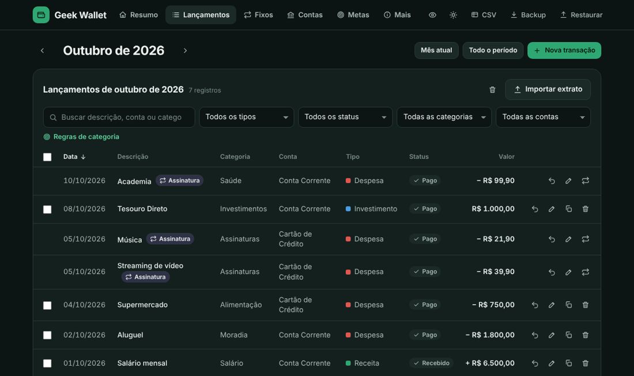Delete the Tesouro Direto transaction

585,209
